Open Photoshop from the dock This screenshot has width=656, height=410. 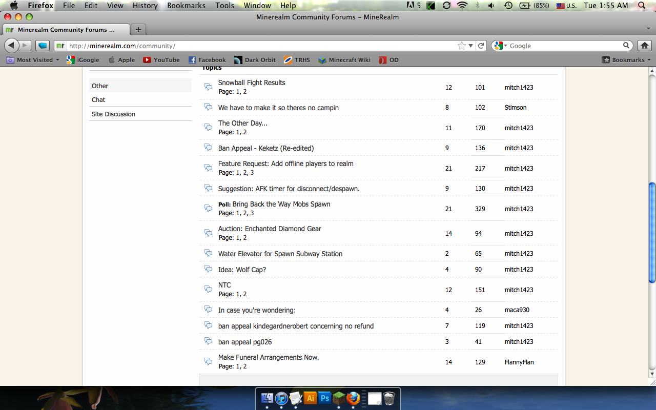point(324,398)
